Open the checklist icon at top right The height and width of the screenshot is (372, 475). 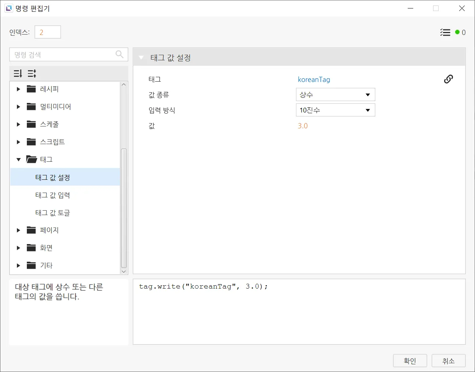coord(445,32)
